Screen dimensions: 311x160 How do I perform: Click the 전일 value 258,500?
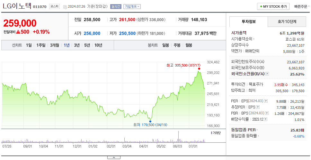(92, 20)
